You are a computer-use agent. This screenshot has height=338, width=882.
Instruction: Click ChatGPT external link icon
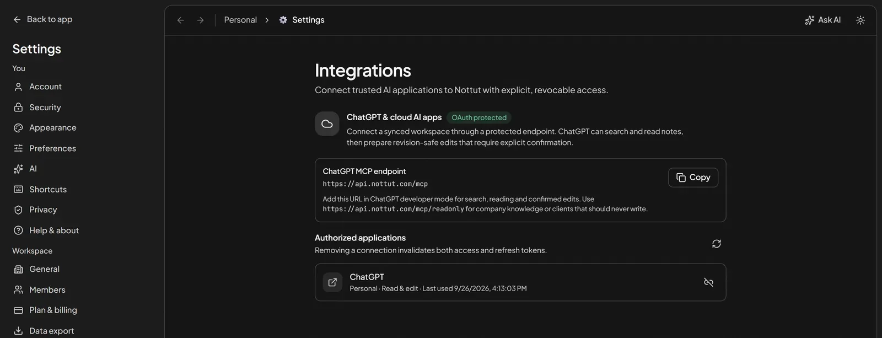point(332,282)
